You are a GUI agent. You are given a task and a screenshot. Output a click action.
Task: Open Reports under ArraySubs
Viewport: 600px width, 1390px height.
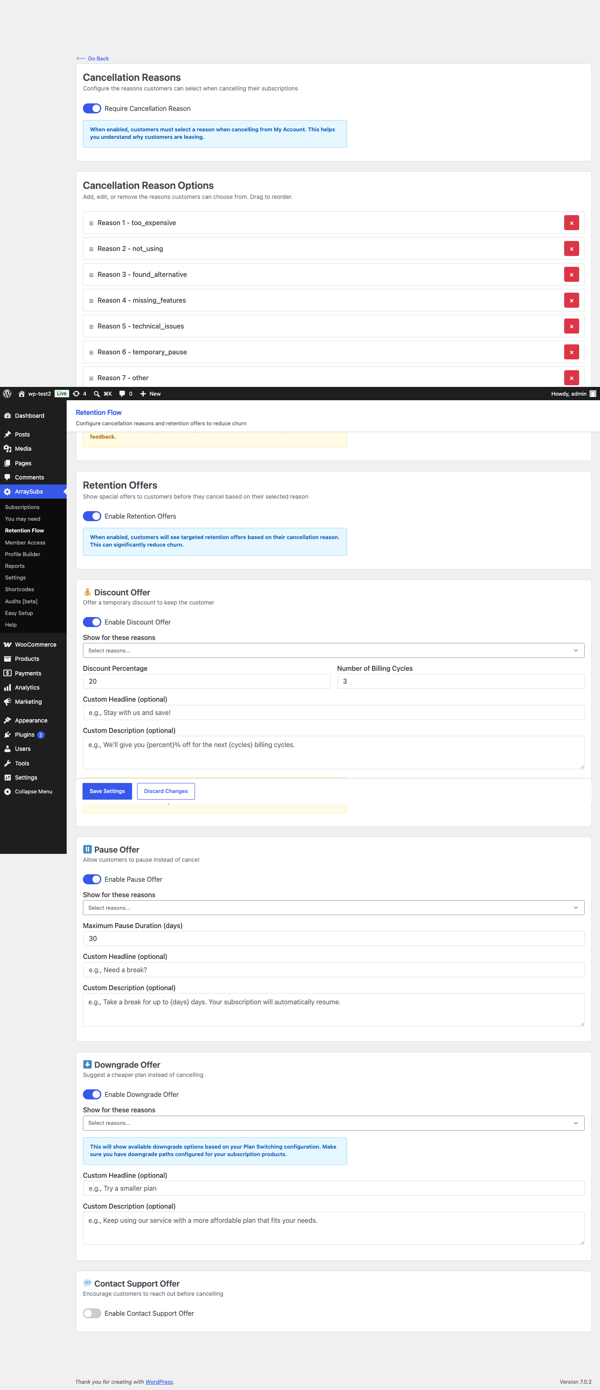pyautogui.click(x=15, y=567)
